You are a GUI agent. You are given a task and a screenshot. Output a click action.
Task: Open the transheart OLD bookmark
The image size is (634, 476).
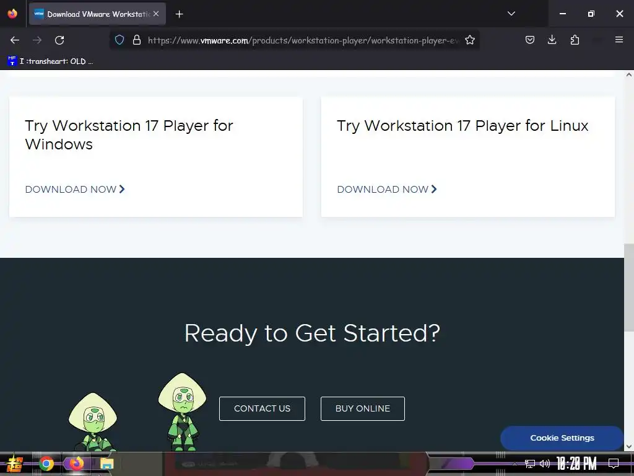coord(51,61)
